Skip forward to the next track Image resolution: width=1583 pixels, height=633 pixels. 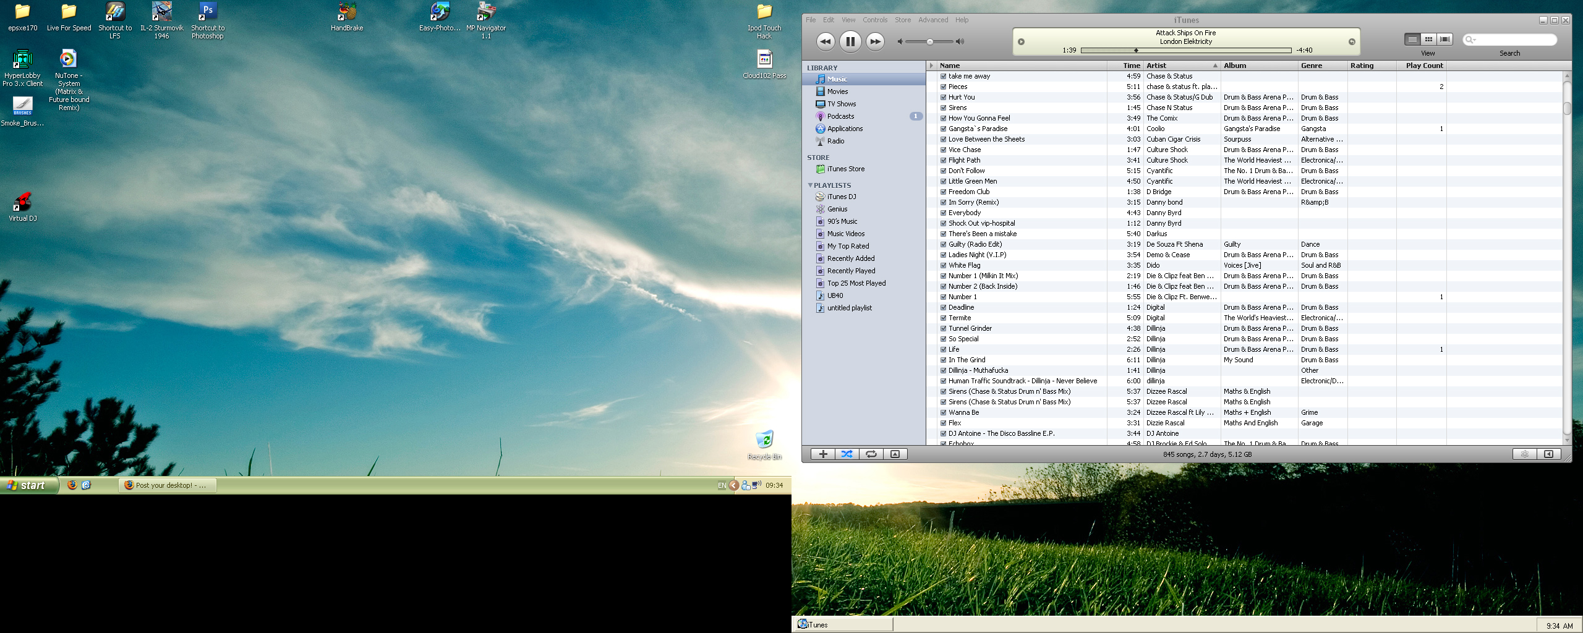pos(875,41)
